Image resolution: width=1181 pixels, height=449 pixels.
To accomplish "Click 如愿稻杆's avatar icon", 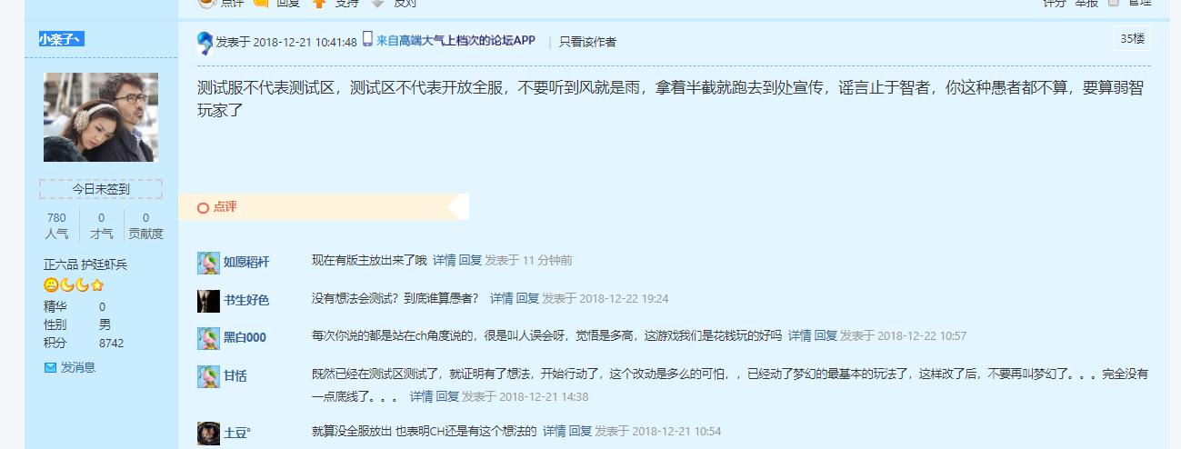I will pos(208,264).
